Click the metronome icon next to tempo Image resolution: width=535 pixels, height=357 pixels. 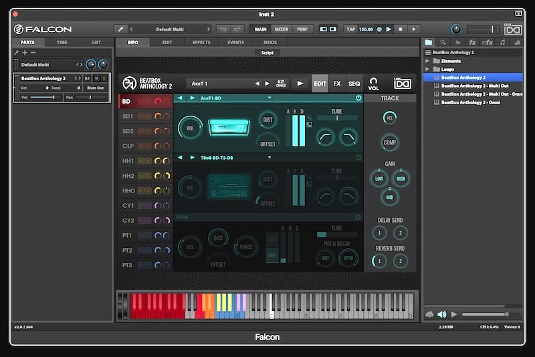point(379,29)
